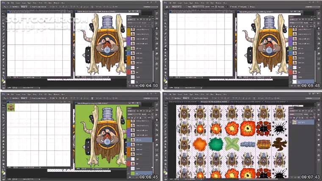
Task: Open the Foreground fill-source dropdown, 00:05:48 frame
Action: [177, 7]
